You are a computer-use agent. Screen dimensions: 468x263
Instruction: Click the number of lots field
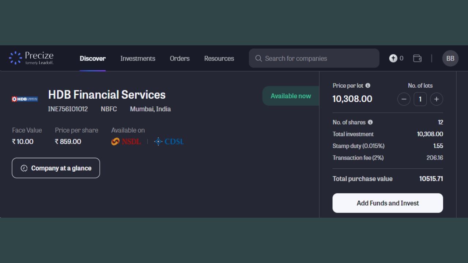click(420, 99)
